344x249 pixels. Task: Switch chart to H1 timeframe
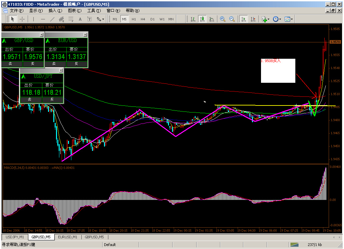pyautogui.click(x=134, y=19)
